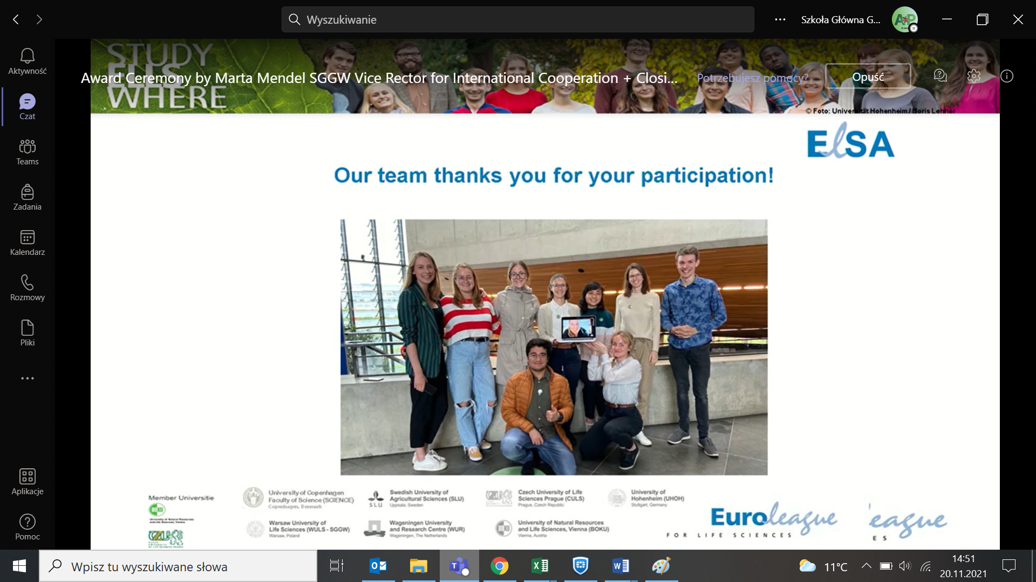Viewport: 1036px width, 582px height.
Task: Switch organization Szkoła Główna G...
Action: [x=840, y=19]
